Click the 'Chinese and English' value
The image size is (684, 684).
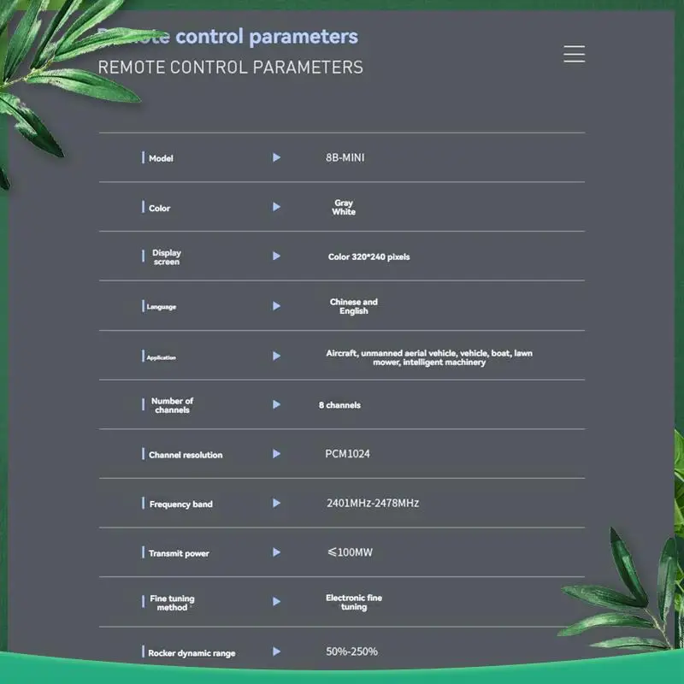(x=354, y=306)
